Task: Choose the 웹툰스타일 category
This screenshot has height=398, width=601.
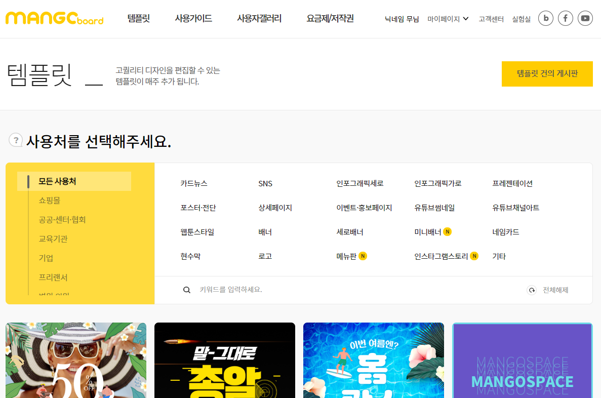Action: click(197, 232)
